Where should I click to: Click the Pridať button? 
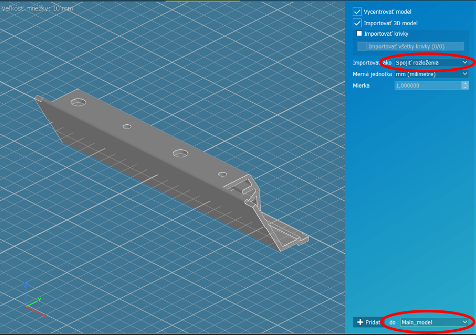pos(368,322)
